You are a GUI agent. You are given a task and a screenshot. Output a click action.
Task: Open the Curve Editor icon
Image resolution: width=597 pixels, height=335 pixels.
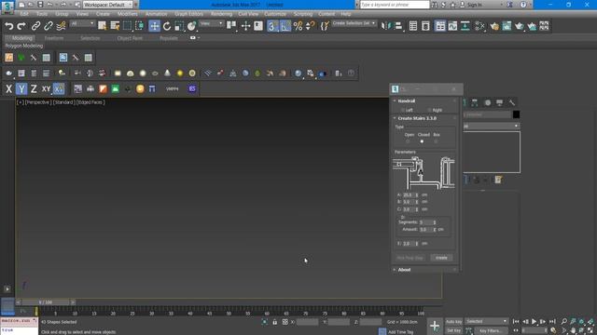452,26
